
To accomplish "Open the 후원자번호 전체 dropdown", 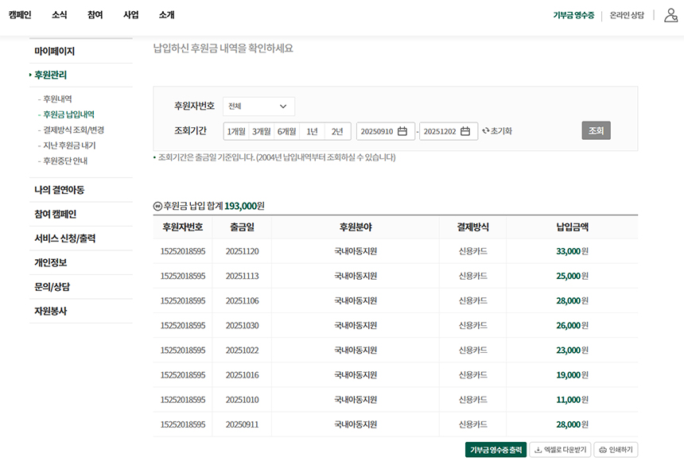I will [258, 107].
